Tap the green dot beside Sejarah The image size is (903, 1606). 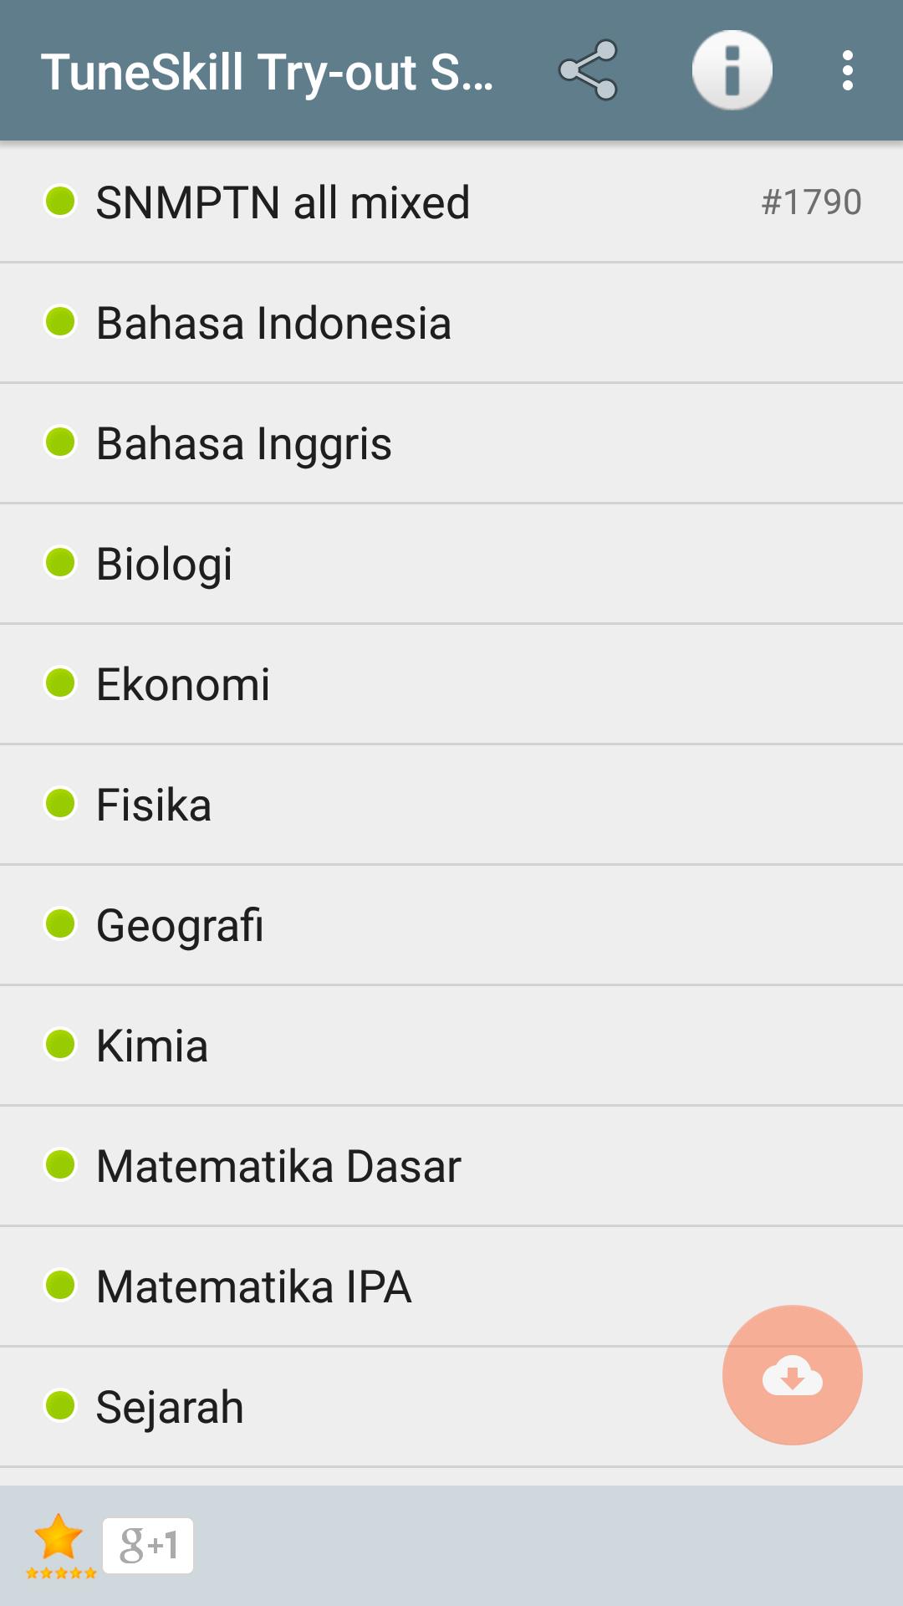coord(60,1405)
